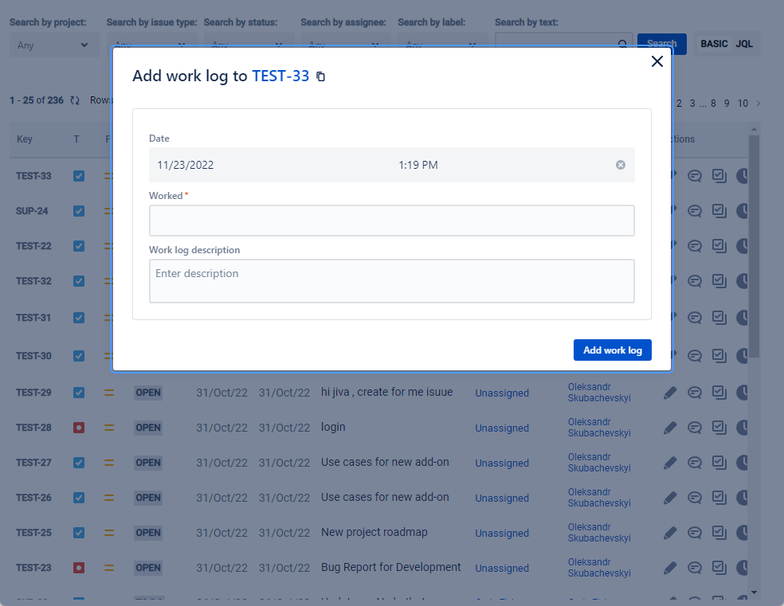Click the work log clock for TEST-26

click(x=743, y=498)
